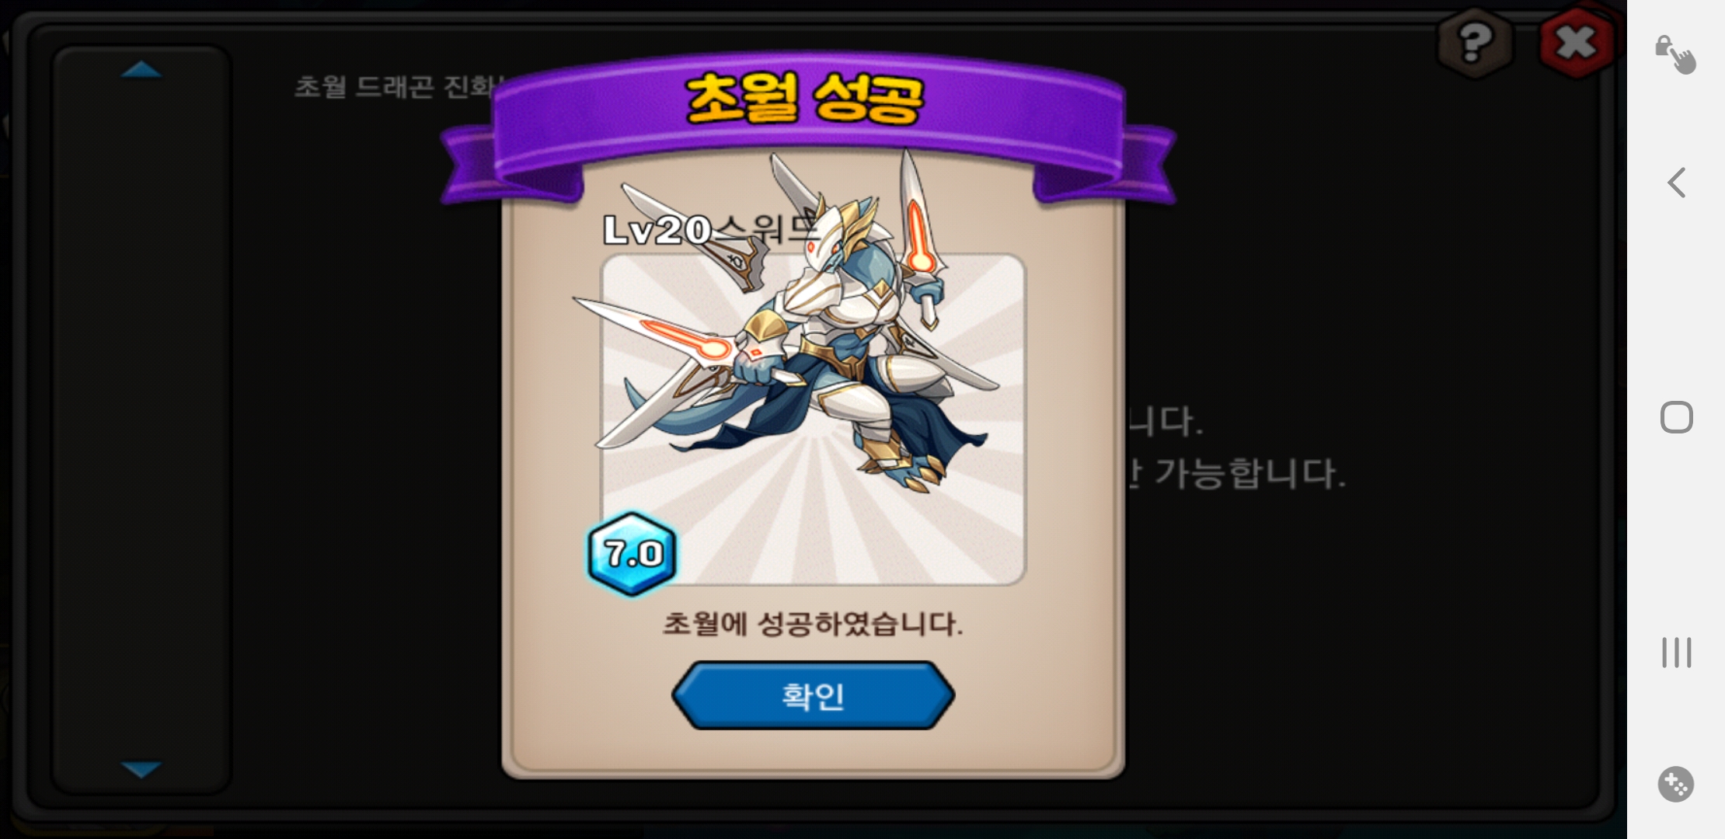This screenshot has height=839, width=1725.
Task: Tap the 초월 성공 purple banner title
Action: [805, 99]
